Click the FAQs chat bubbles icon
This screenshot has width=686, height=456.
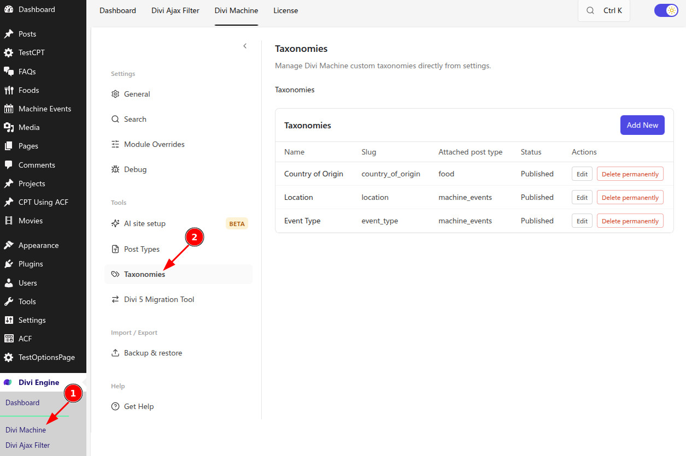8,72
